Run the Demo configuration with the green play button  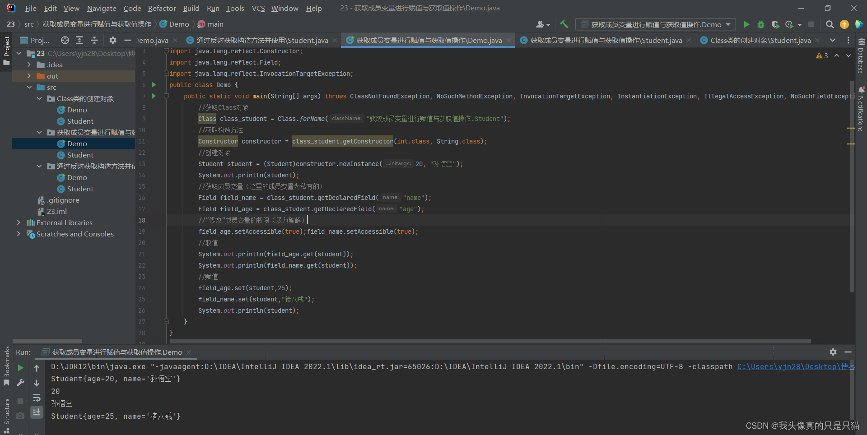[746, 24]
